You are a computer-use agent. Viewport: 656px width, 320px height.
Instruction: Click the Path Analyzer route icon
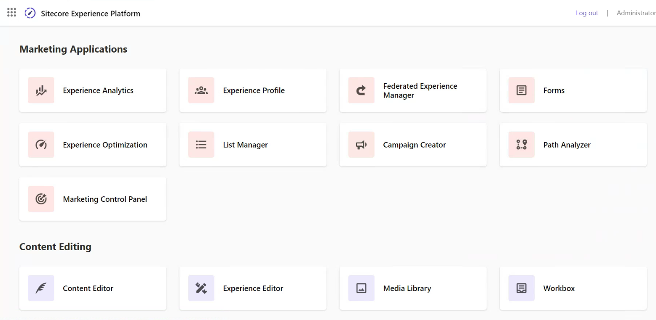click(x=521, y=145)
